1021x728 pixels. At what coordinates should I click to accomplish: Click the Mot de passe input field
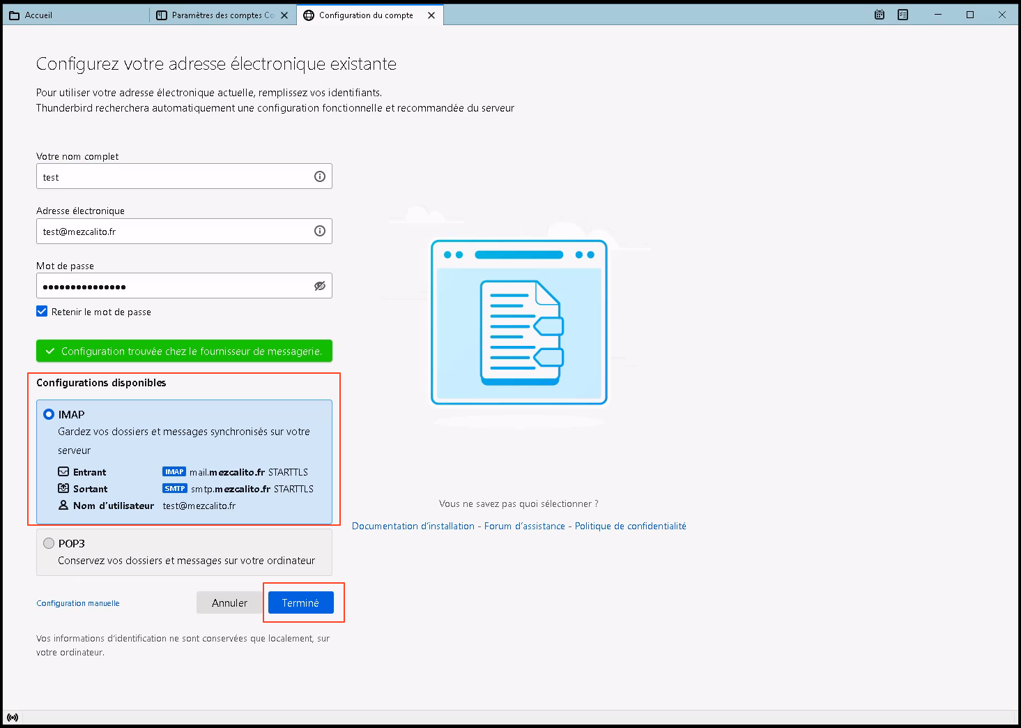click(x=174, y=286)
